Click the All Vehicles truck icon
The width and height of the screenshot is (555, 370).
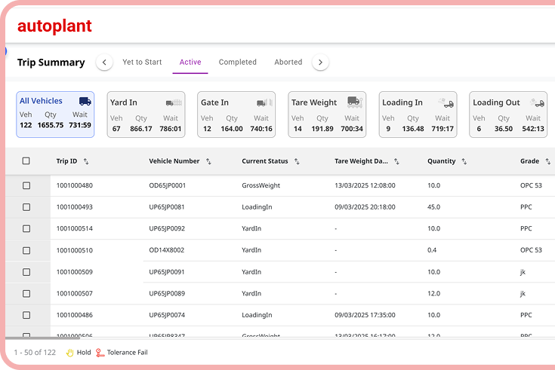point(85,102)
